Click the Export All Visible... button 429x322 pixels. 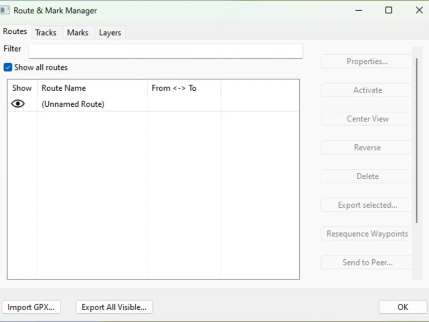(x=114, y=307)
